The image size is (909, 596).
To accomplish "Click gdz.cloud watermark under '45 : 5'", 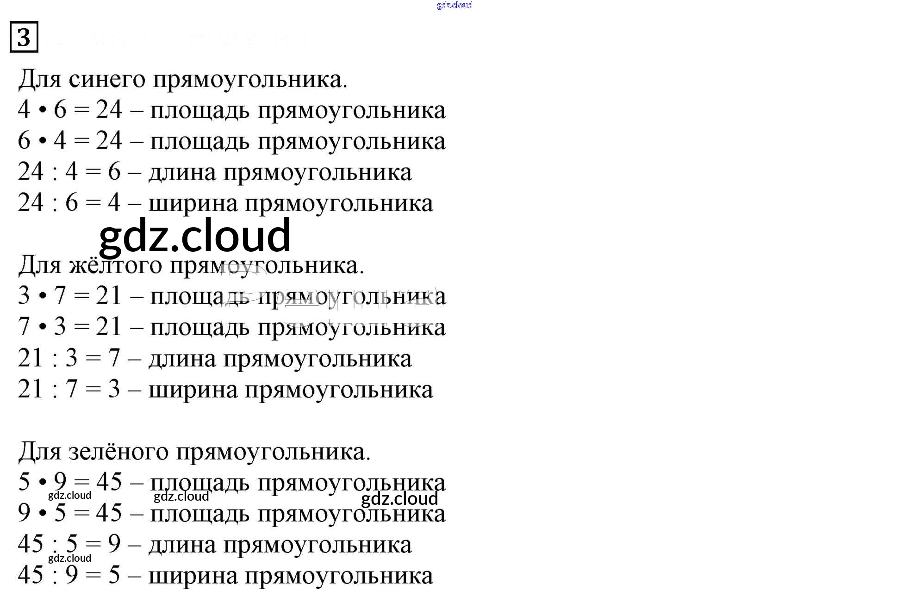I will 69,558.
